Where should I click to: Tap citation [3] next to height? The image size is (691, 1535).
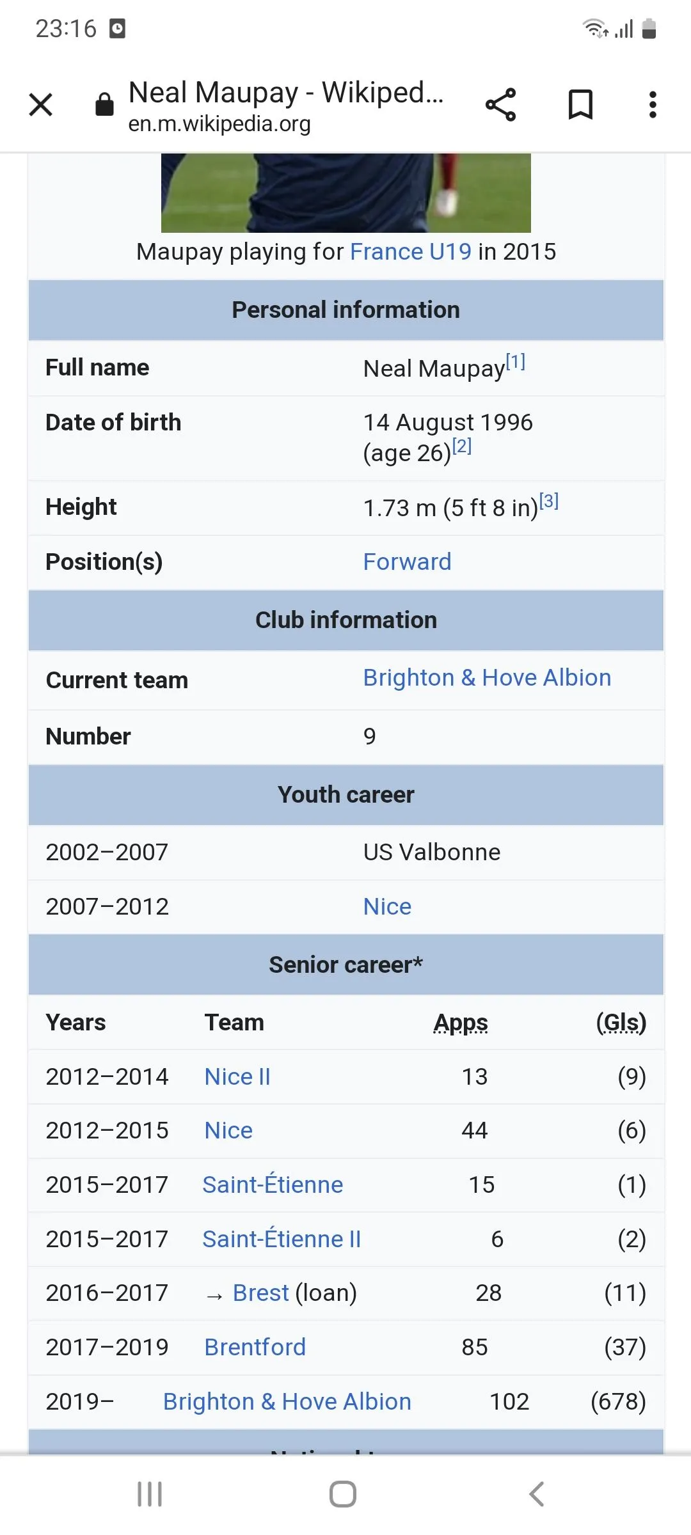549,501
